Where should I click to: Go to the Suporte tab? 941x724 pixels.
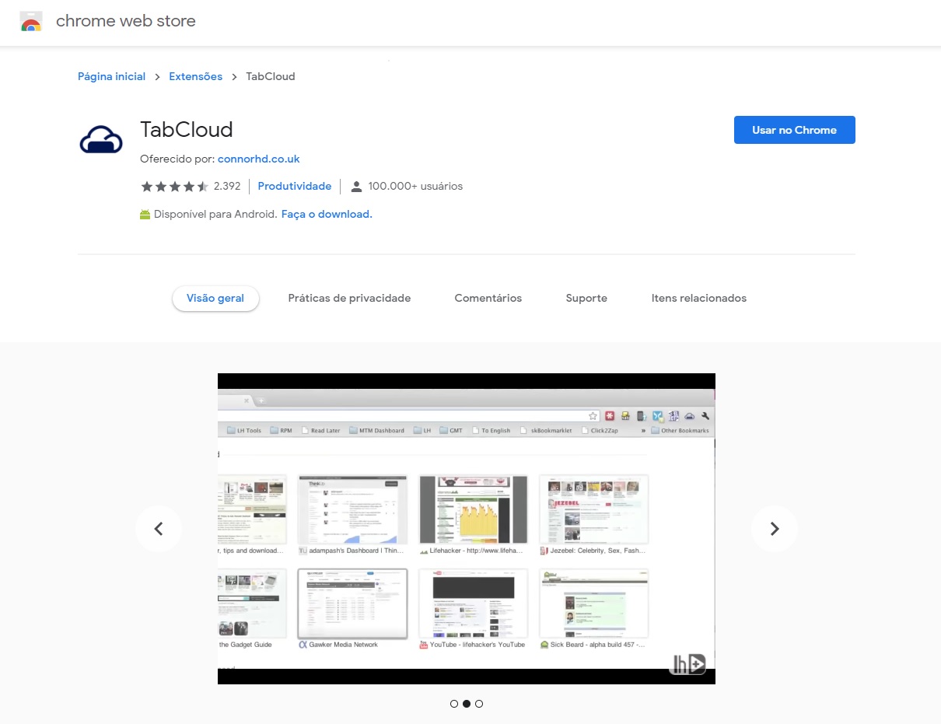[x=586, y=298]
